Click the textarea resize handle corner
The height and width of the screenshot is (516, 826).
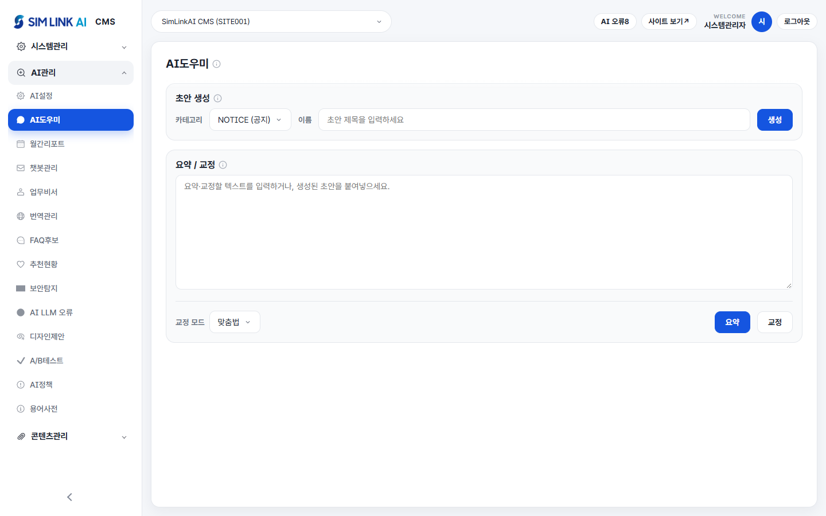coord(789,286)
